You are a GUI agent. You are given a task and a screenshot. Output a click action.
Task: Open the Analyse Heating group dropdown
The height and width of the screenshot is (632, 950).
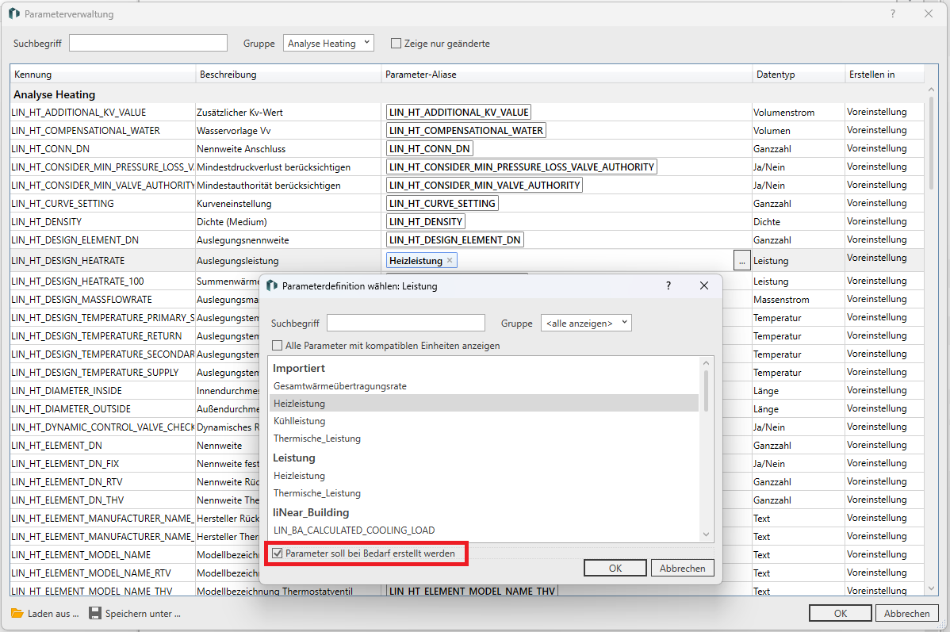point(328,44)
